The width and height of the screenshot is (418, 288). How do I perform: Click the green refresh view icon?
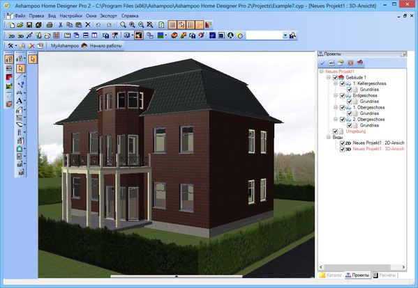161,25
